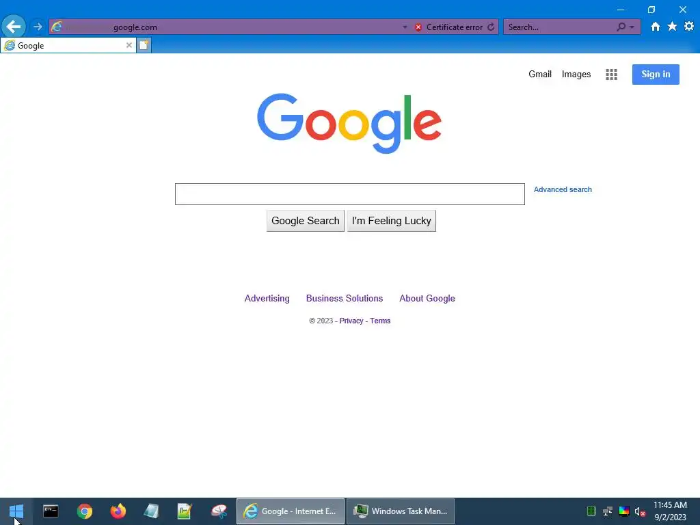Click the Google Search button
The image size is (700, 525).
(x=306, y=221)
